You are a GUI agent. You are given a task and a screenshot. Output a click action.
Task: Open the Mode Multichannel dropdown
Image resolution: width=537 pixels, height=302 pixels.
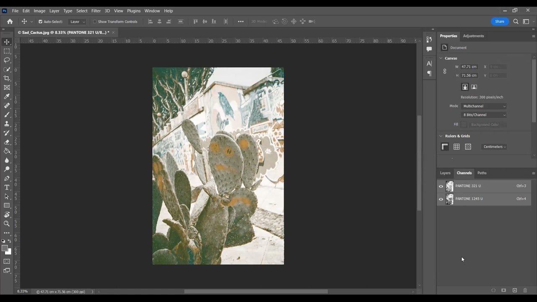484,106
